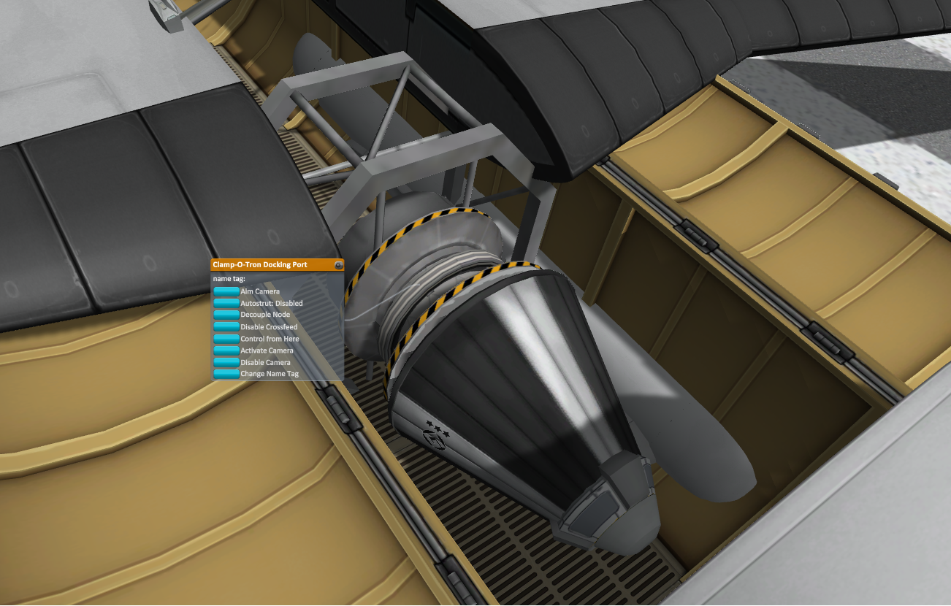The height and width of the screenshot is (606, 951).
Task: Toggle the Disable Crossfeed option
Action: pyautogui.click(x=226, y=326)
